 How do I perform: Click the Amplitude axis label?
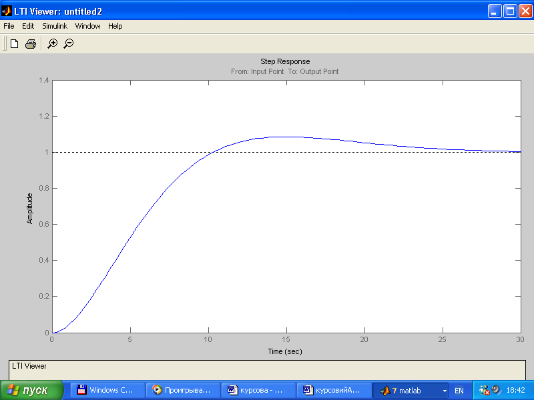tap(29, 209)
